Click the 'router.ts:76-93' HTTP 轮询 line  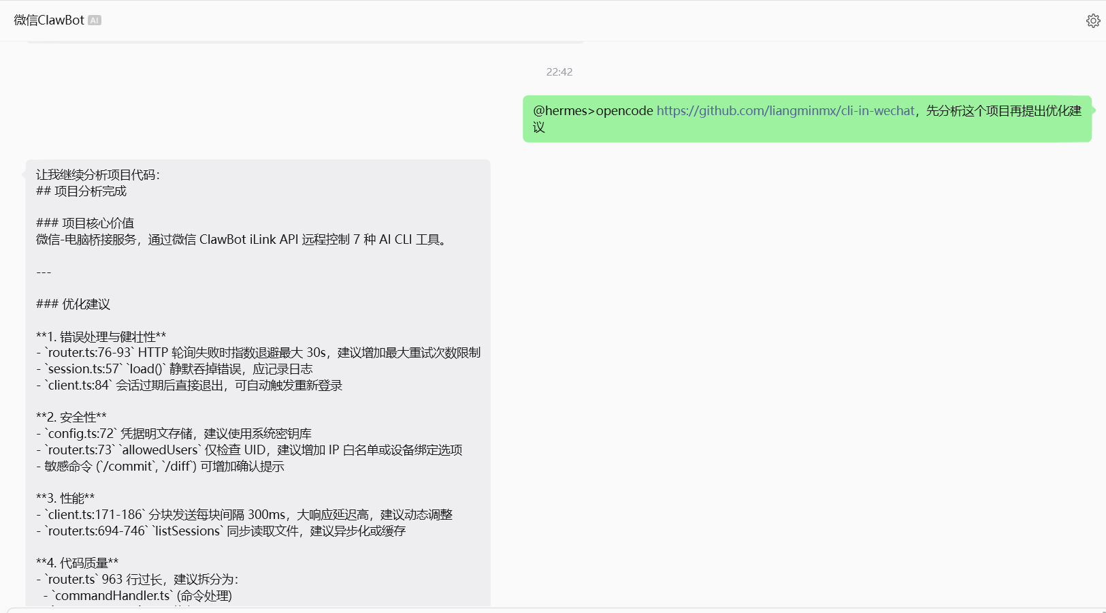click(259, 353)
